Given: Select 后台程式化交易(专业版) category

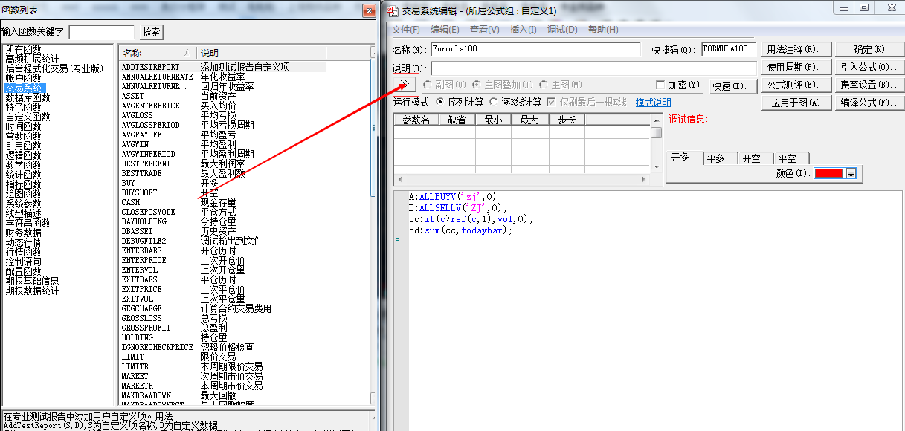Looking at the screenshot, I should (54, 68).
